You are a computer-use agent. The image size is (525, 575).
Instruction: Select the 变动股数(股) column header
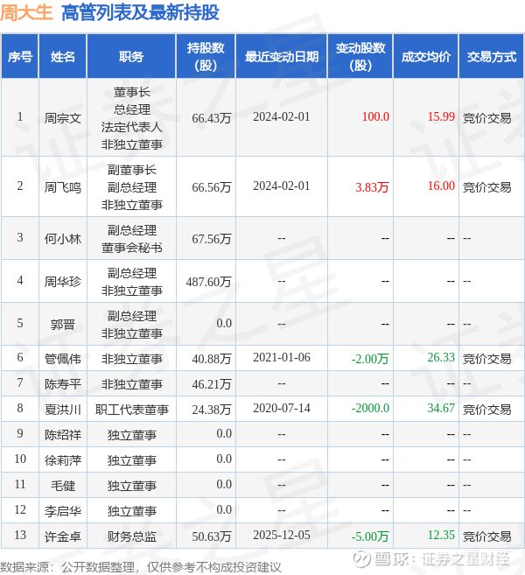(360, 57)
